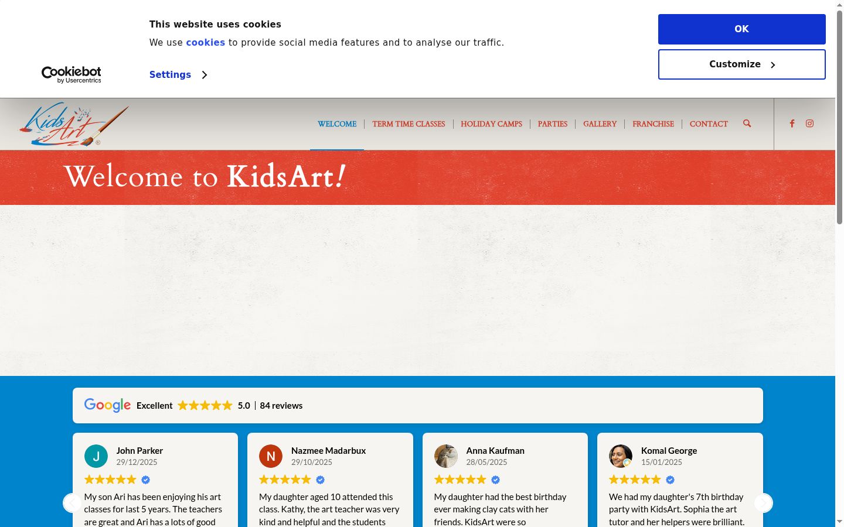This screenshot has height=527, width=844.
Task: Click verified badge on Komal George's review
Action: [671, 480]
